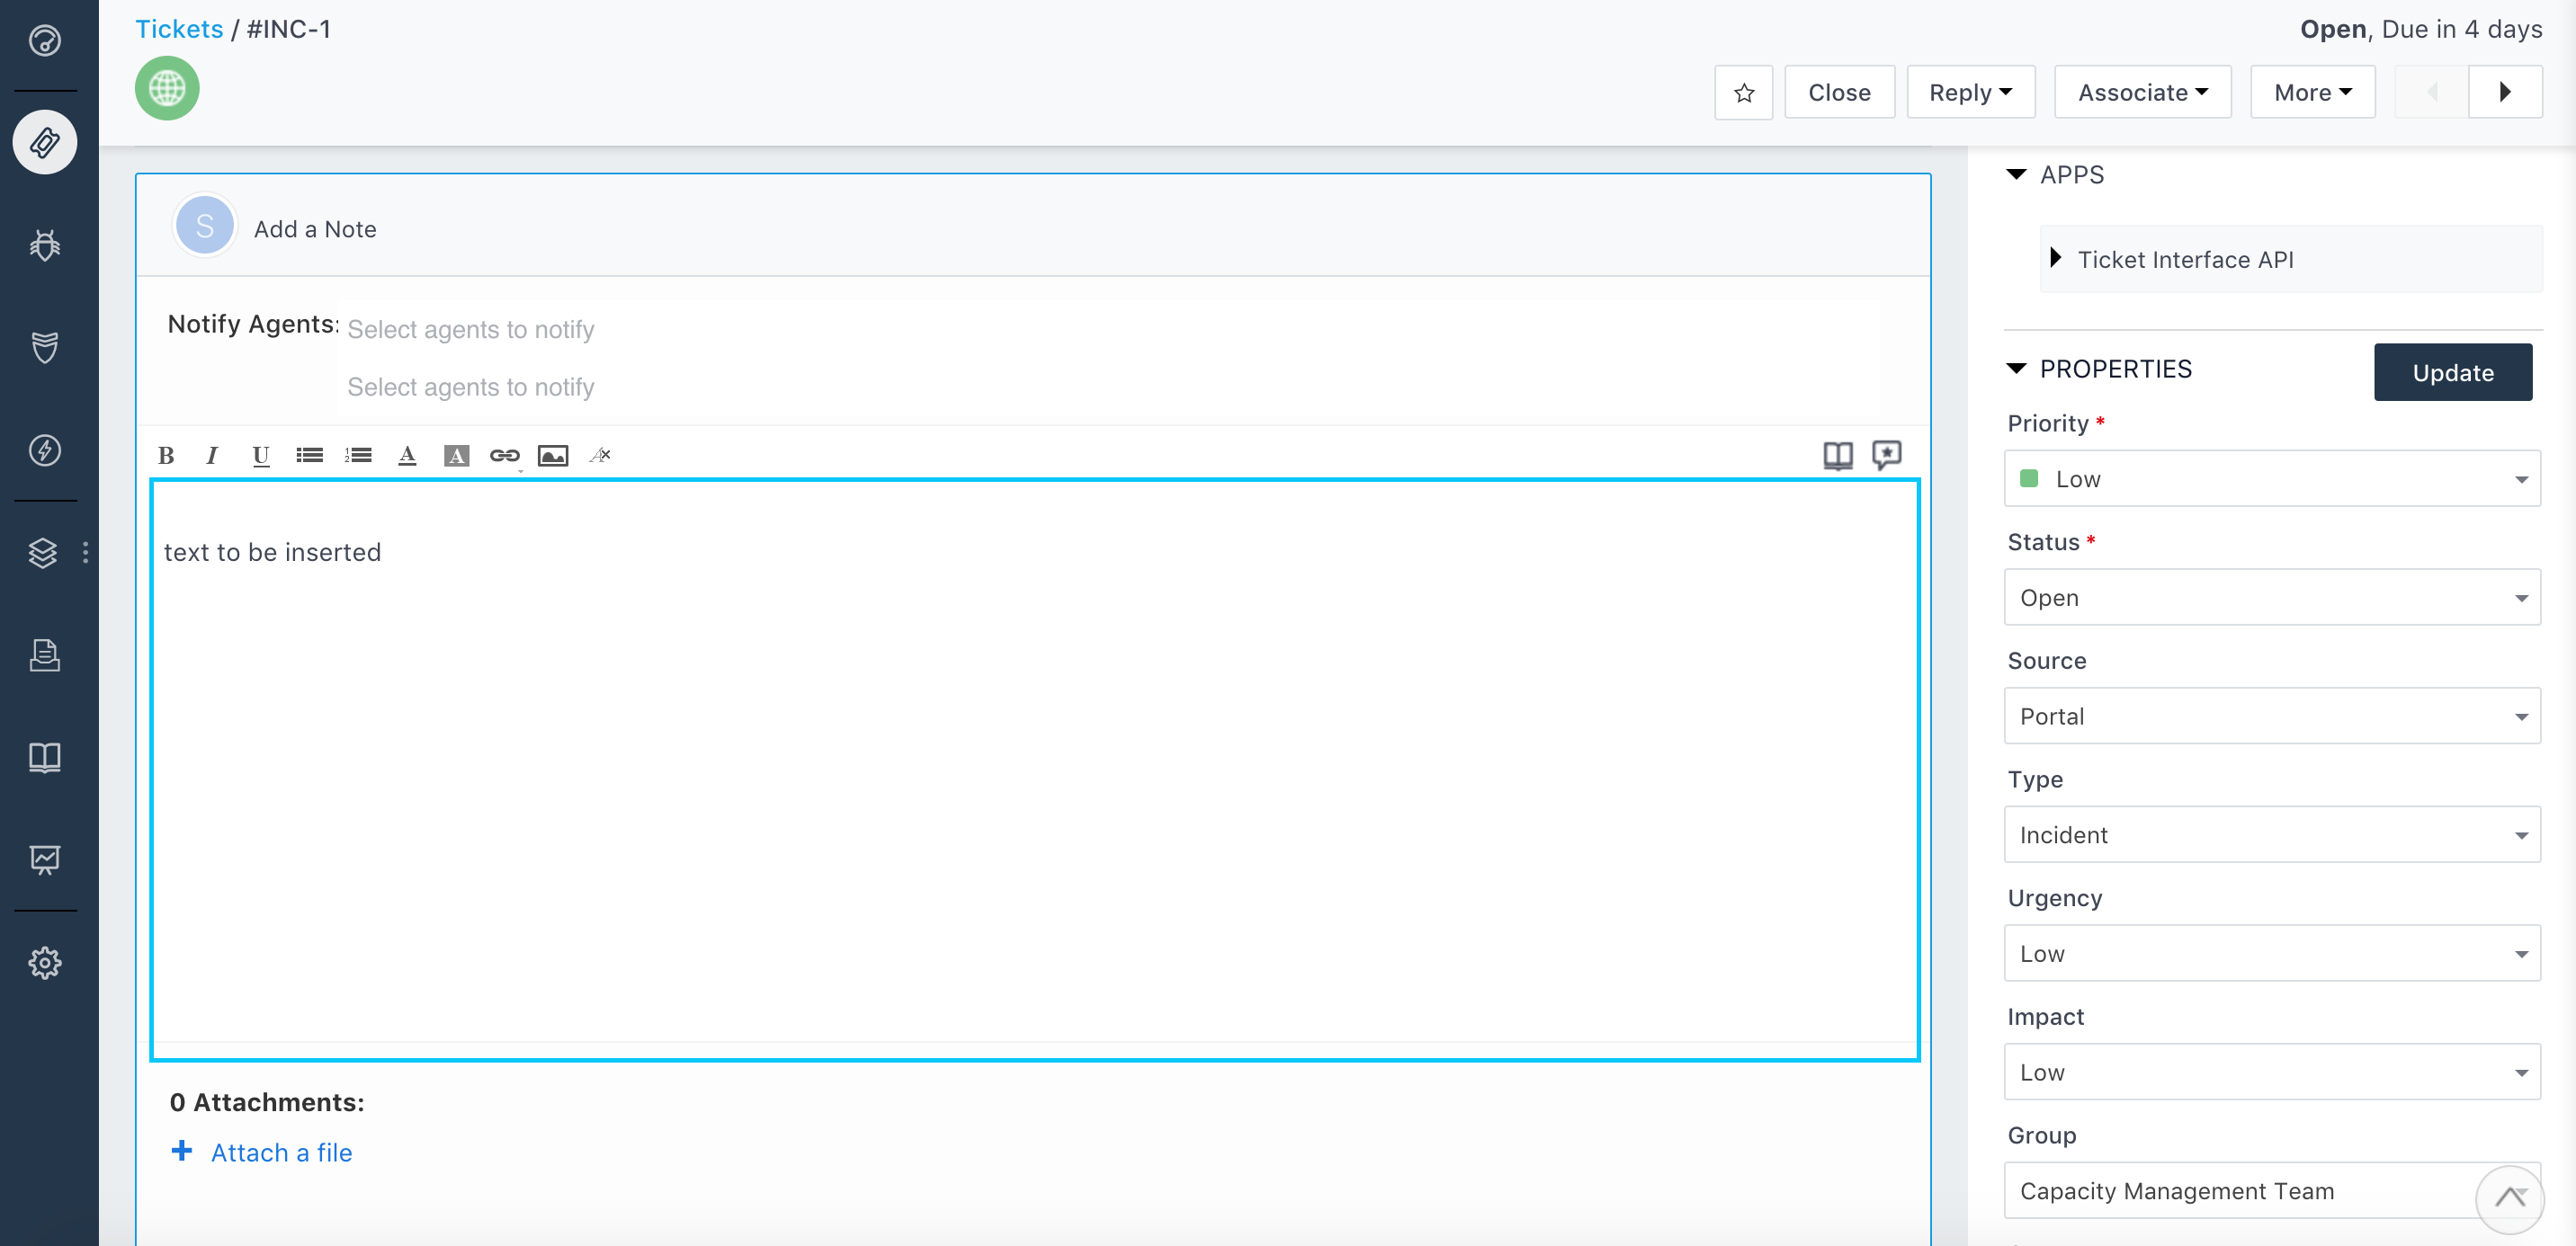Open the Changes shield icon in sidebar

[45, 348]
